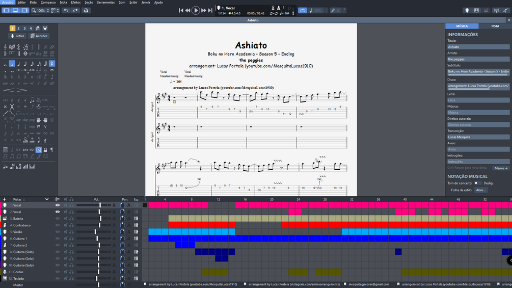Rewind one bar
512x288 pixels.
coord(188,10)
